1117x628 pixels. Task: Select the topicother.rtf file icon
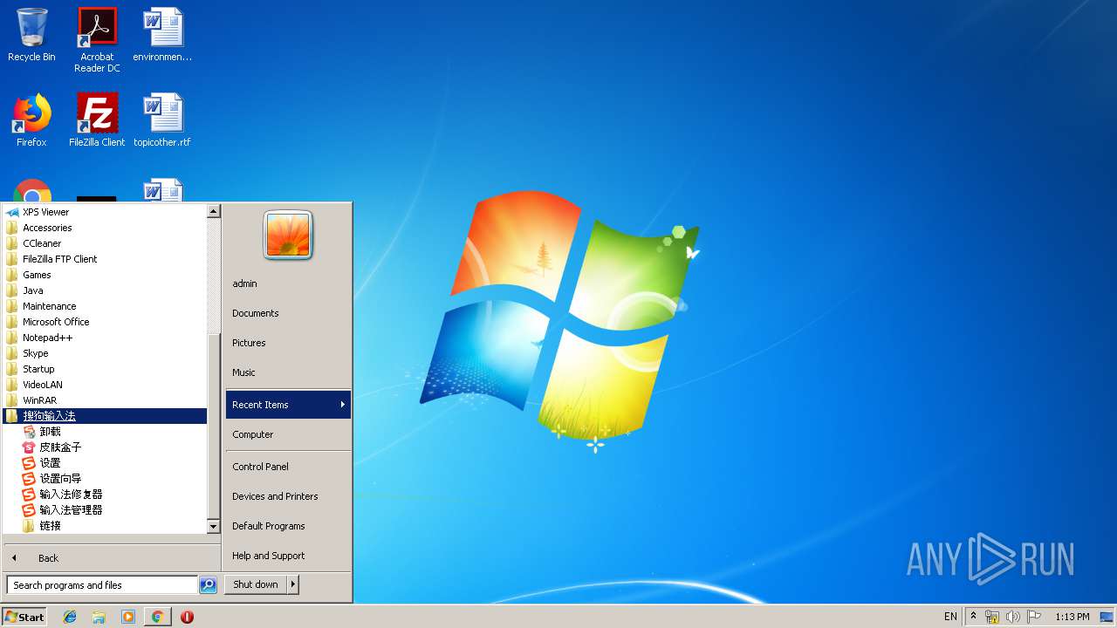tap(162, 119)
